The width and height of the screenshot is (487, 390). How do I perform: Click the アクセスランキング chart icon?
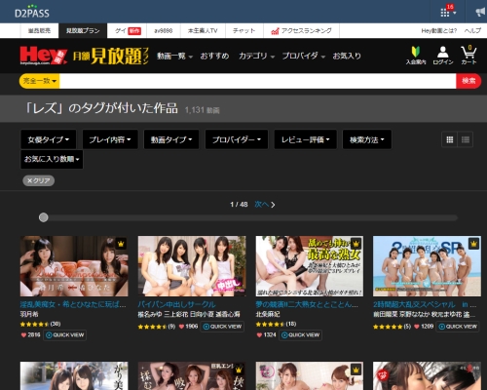(x=275, y=31)
